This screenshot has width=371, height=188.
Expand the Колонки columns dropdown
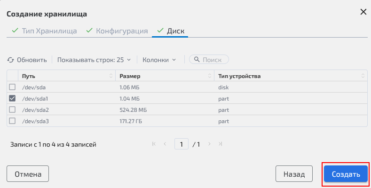click(159, 60)
